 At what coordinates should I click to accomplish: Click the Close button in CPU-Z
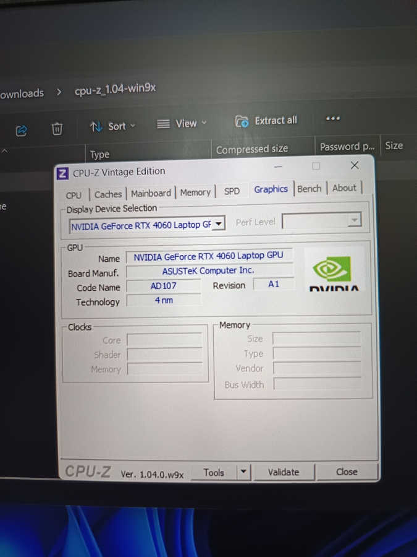347,472
